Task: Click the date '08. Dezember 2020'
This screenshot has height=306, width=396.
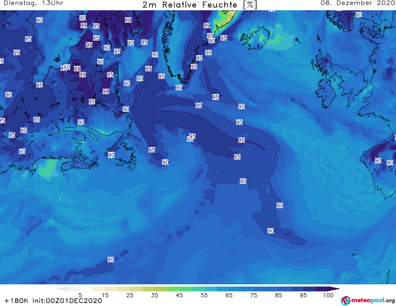Action: click(x=358, y=3)
